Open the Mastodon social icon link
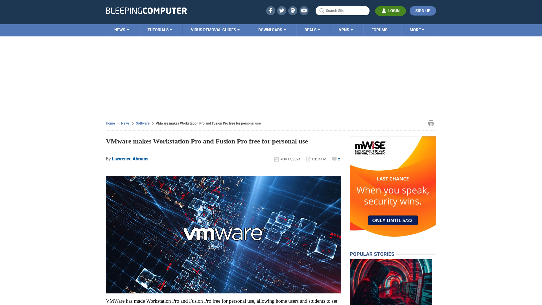The height and width of the screenshot is (305, 542). coord(293,10)
